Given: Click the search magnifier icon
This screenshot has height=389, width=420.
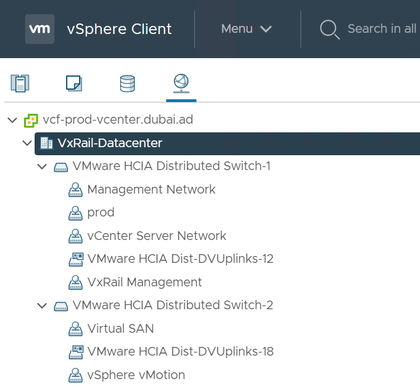Looking at the screenshot, I should [329, 29].
